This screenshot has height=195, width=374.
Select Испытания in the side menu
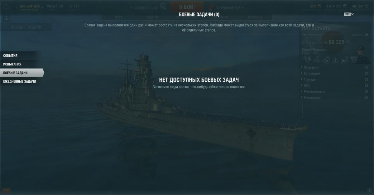[20, 64]
